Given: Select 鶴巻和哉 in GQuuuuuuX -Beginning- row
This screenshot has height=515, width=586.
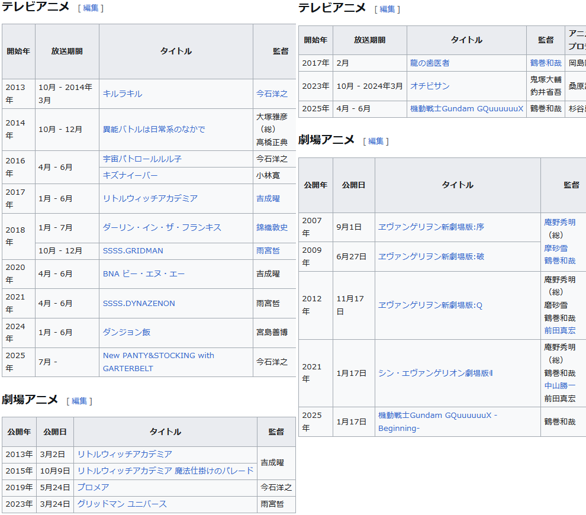Looking at the screenshot, I should tap(559, 422).
